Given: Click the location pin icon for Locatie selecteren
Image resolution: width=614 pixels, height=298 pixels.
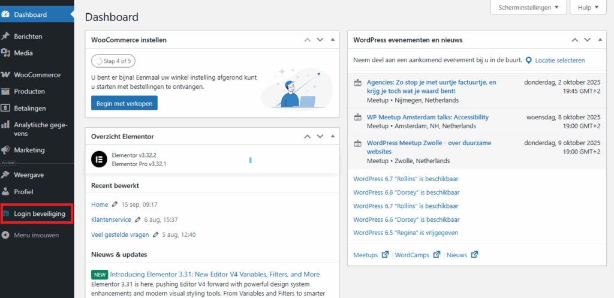Looking at the screenshot, I should pos(529,61).
